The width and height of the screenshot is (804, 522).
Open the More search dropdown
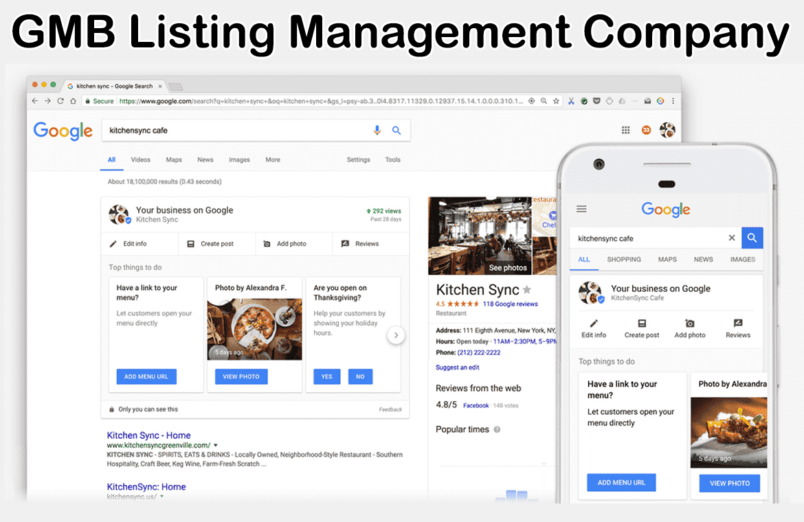(273, 160)
